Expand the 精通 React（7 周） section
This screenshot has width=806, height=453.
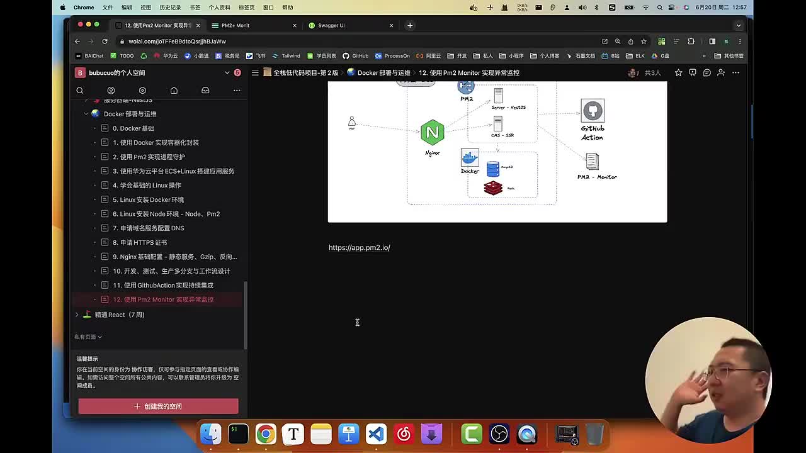(x=77, y=315)
